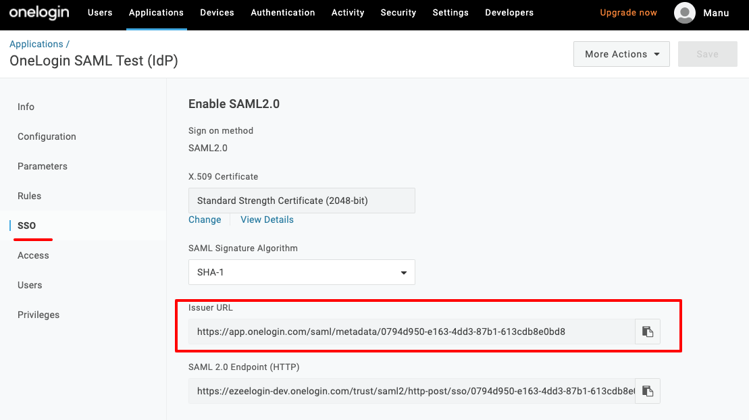Click the Standard Strength Certificate field
The image size is (749, 420).
[x=301, y=201]
